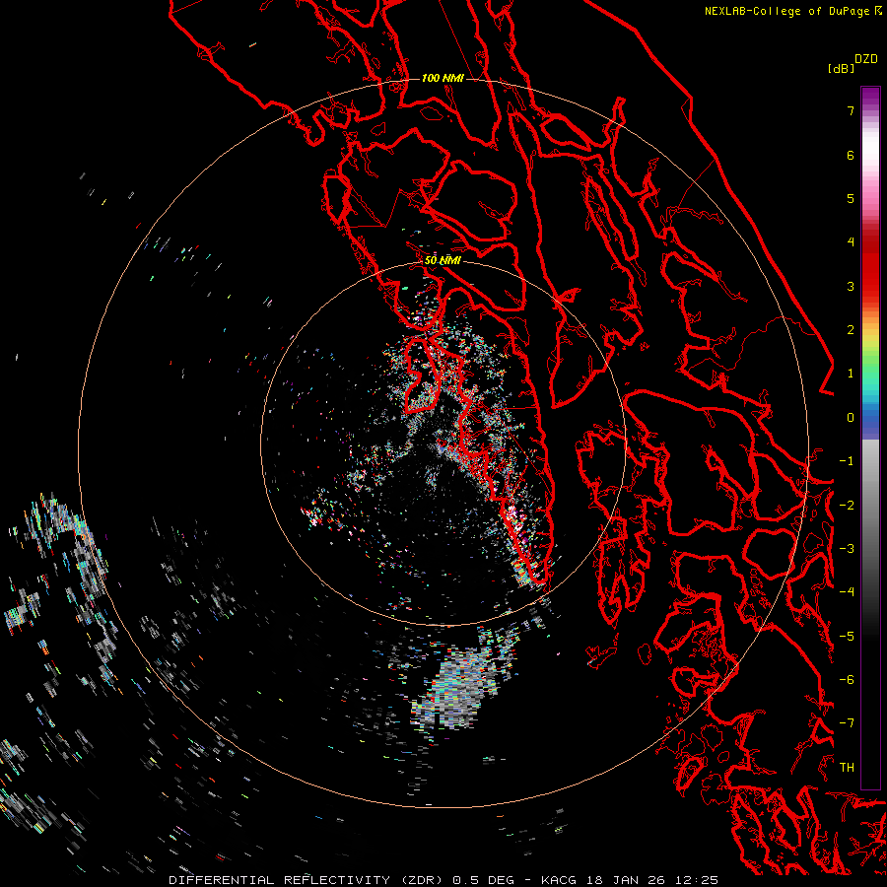The width and height of the screenshot is (887, 887).
Task: Click the -2 value on the color scale
Action: point(847,506)
